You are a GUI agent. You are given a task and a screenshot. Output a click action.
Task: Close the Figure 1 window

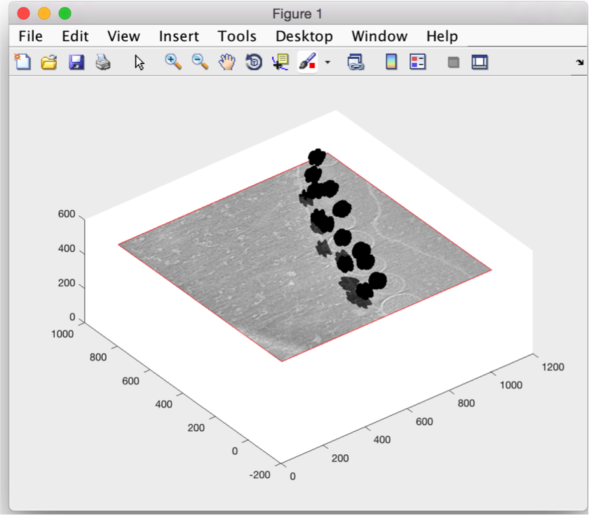24,14
